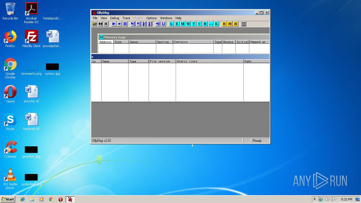The height and width of the screenshot is (203, 361).
Task: Sort the Memory map by the Address column
Action: click(106, 42)
